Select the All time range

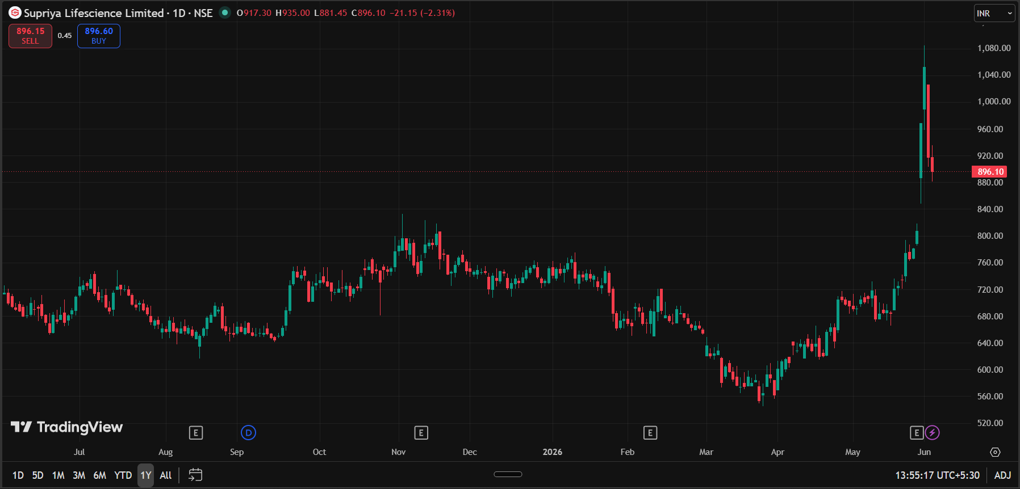166,475
